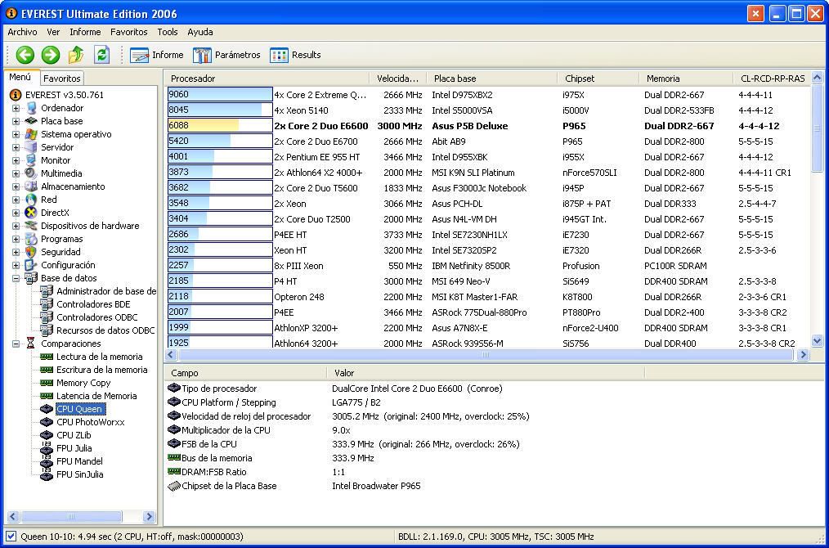Open the Archivo menu
Viewport: 829px width, 548px height.
point(22,32)
